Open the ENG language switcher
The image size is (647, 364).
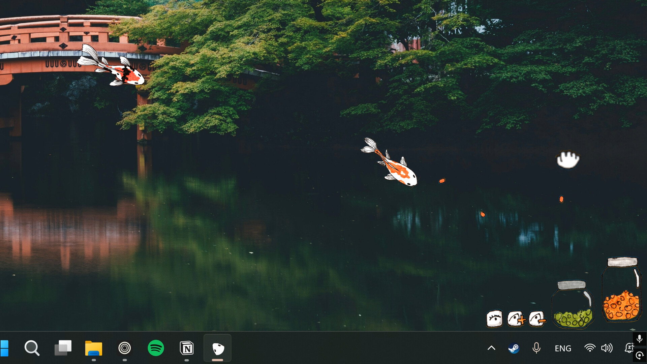[x=563, y=348]
